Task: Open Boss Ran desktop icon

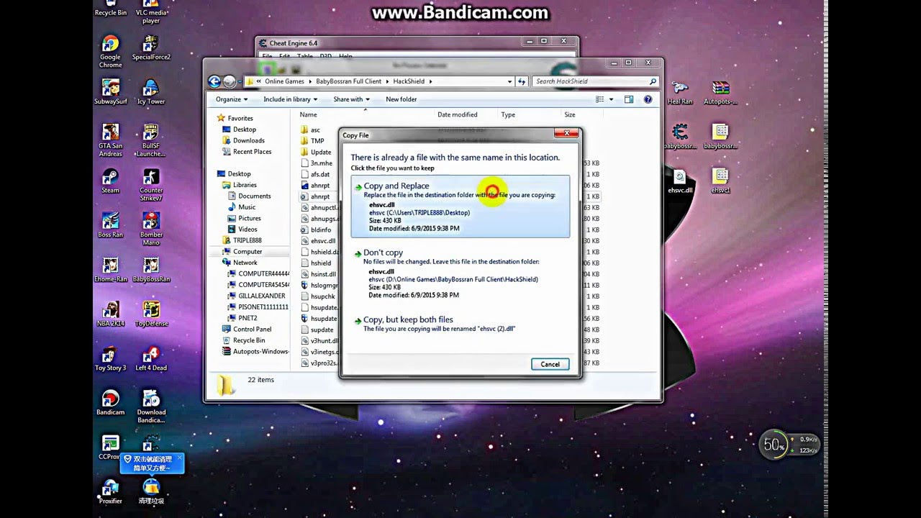Action: [110, 225]
